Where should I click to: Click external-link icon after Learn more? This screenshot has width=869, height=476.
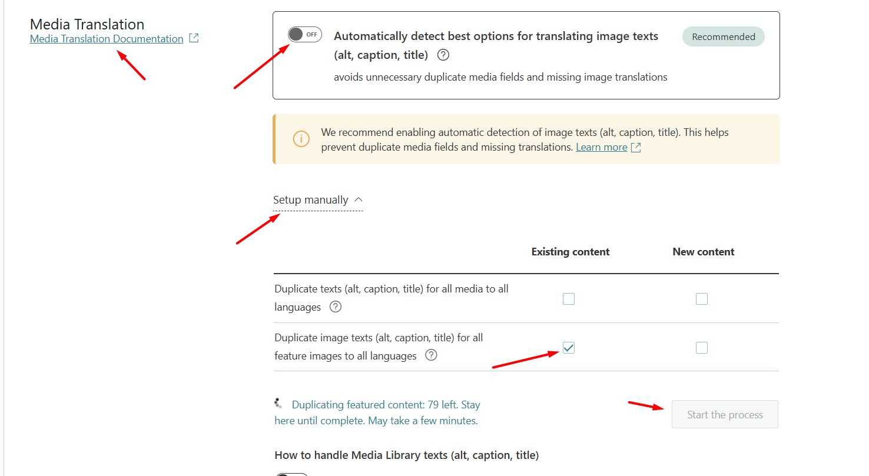click(636, 148)
